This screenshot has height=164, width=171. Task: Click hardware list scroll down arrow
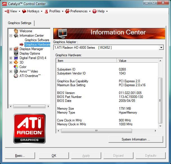(x=160, y=126)
